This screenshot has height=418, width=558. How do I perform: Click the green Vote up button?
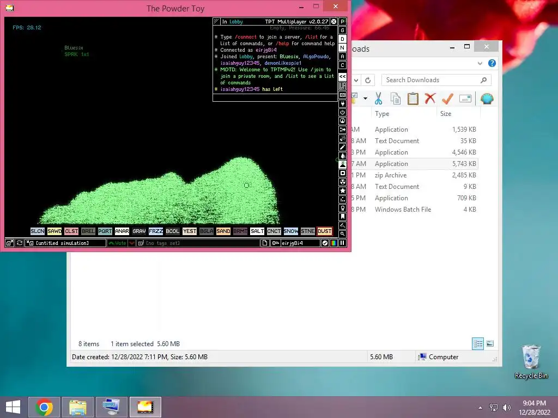pos(118,243)
